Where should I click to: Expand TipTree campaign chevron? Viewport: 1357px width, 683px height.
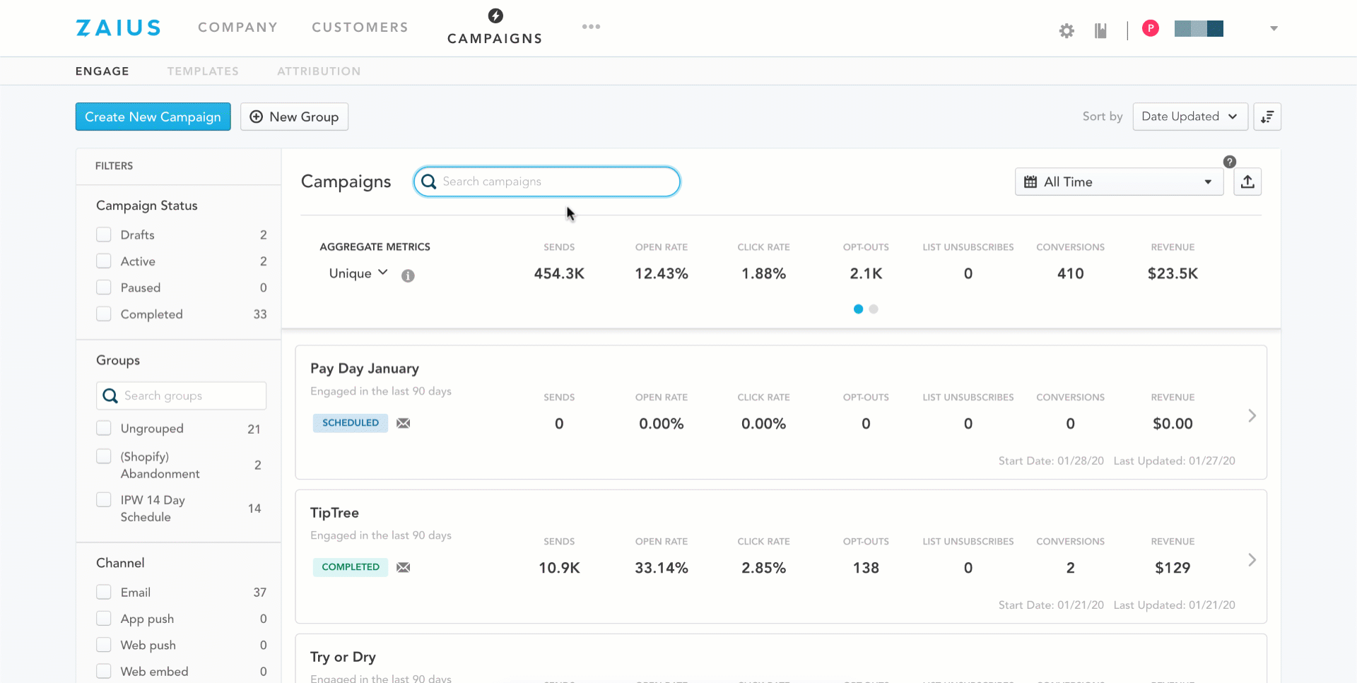[x=1252, y=559]
